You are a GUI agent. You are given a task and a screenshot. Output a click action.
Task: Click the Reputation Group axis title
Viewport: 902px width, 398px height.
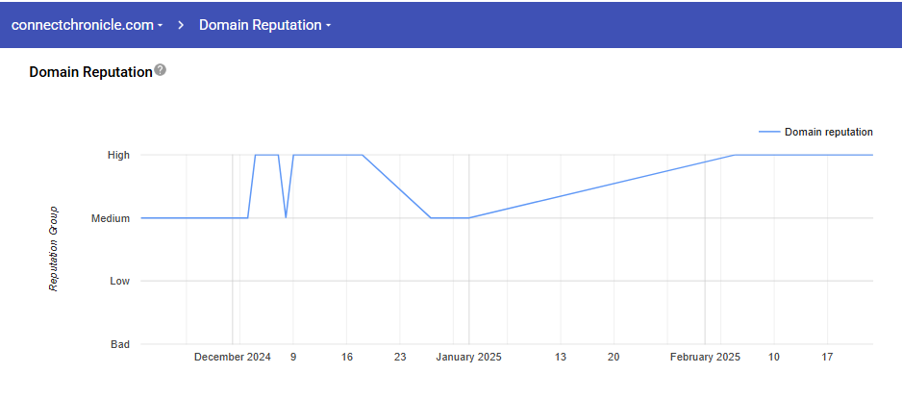tap(54, 248)
